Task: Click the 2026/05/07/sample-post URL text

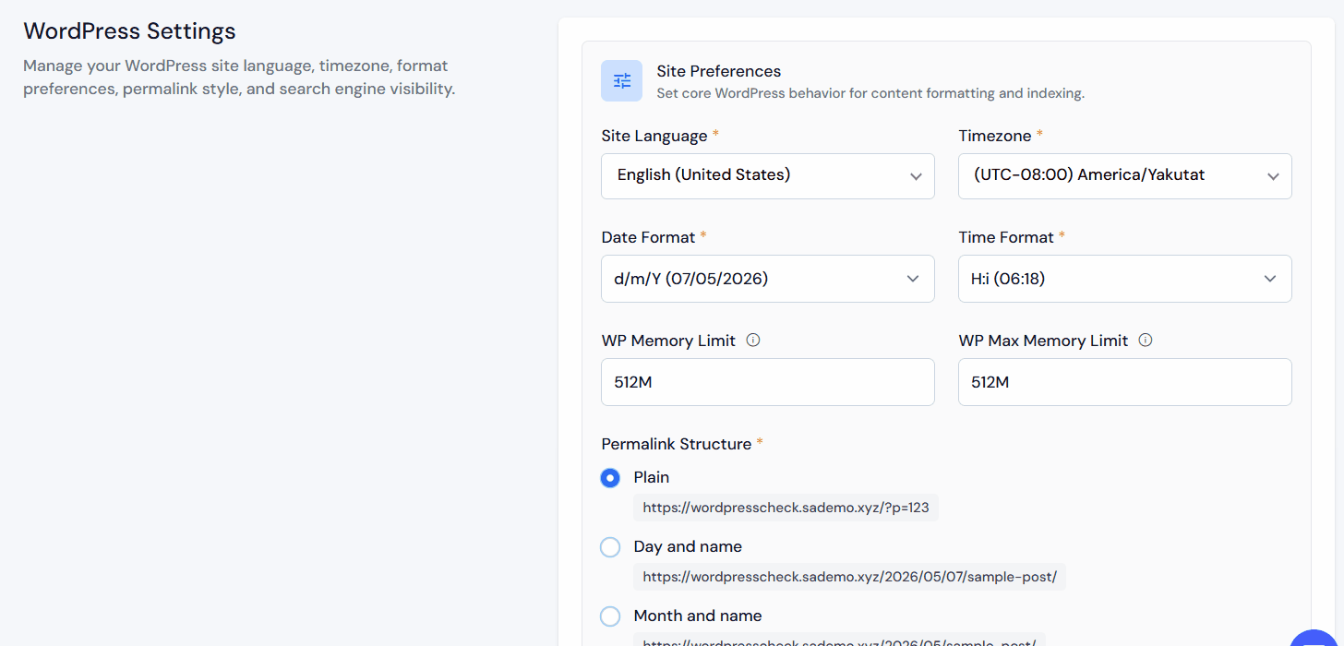Action: coord(850,577)
